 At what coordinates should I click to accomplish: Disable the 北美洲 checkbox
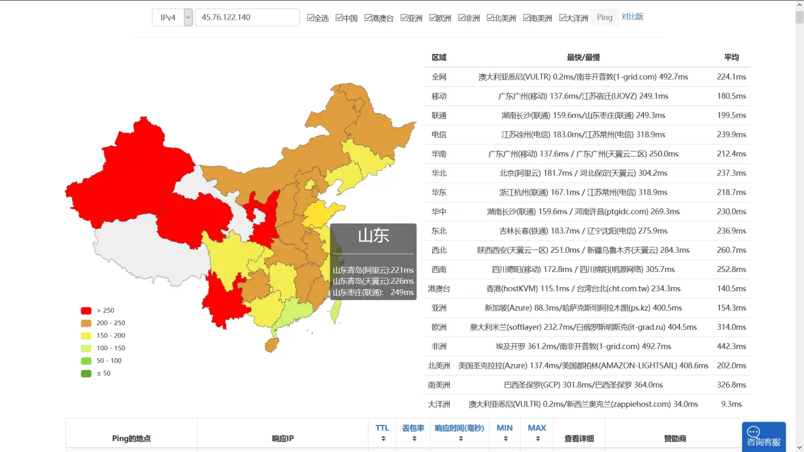coord(490,18)
